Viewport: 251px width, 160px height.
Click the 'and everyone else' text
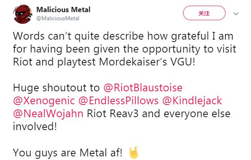[186, 114]
